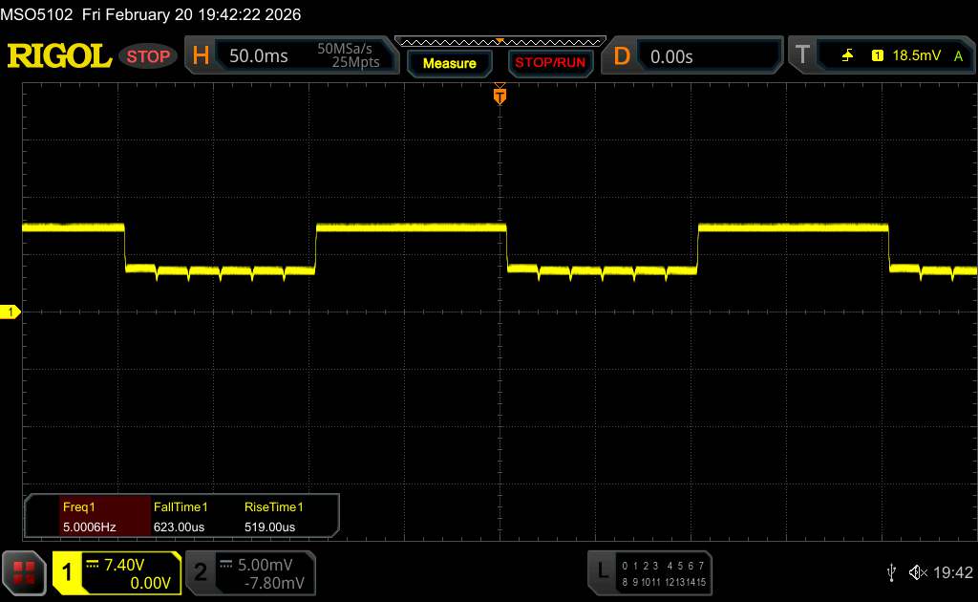The height and width of the screenshot is (602, 978).
Task: Click the rising edge trigger icon
Action: (x=847, y=56)
